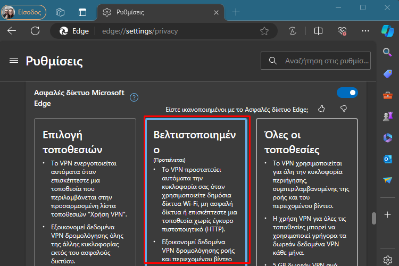Image resolution: width=399 pixels, height=266 pixels.
Task: Select the Ρυθμίσεις tab
Action: pos(160,12)
